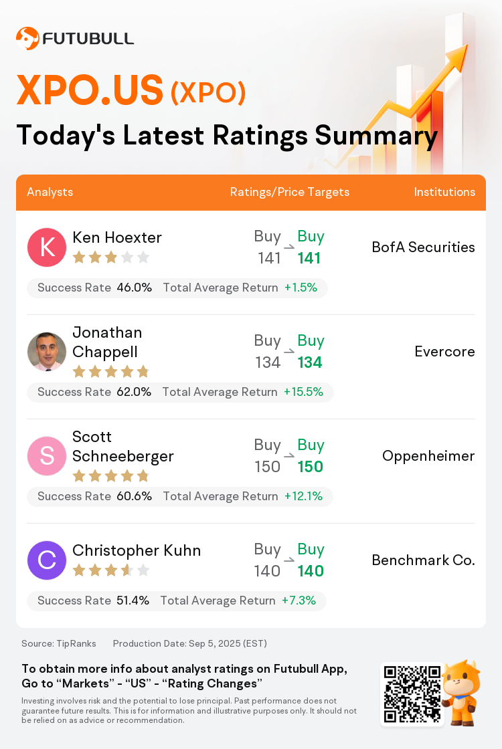Click Christopher Kuhn's star rating

coord(111,570)
